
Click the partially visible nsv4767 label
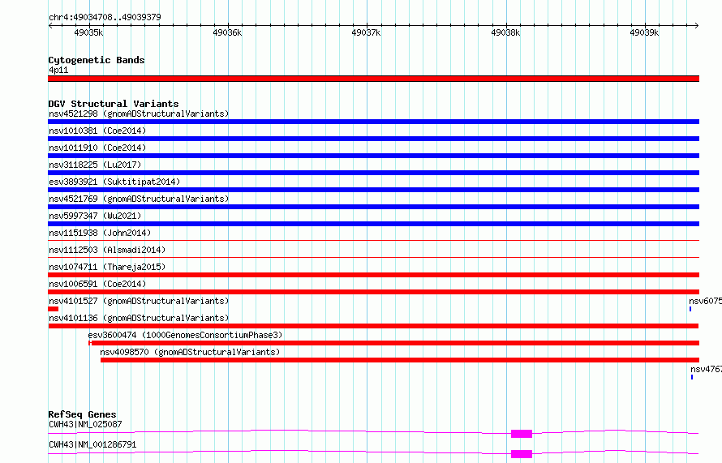point(707,369)
